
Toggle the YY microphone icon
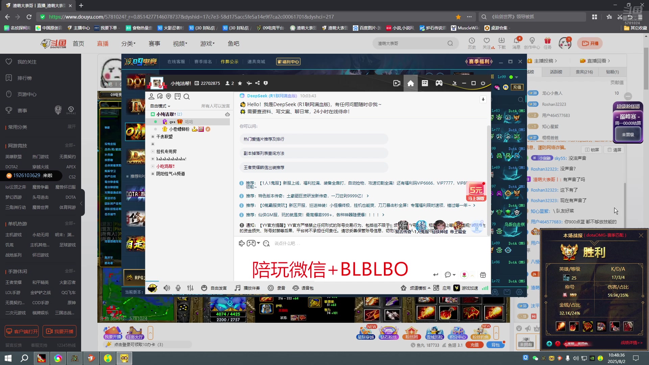tap(178, 288)
